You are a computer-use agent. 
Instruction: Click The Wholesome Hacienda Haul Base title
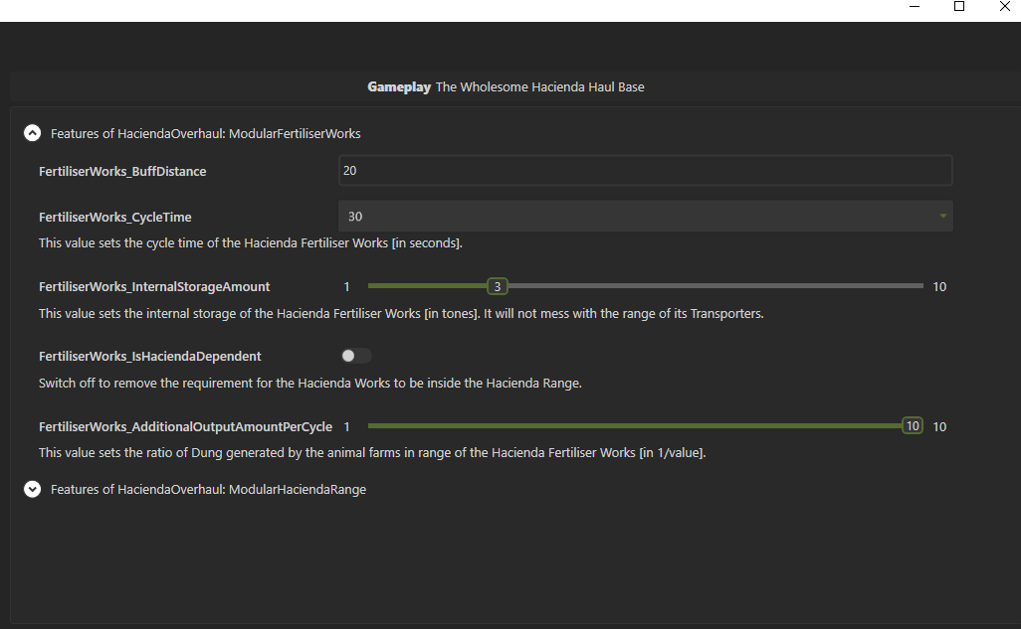[539, 86]
